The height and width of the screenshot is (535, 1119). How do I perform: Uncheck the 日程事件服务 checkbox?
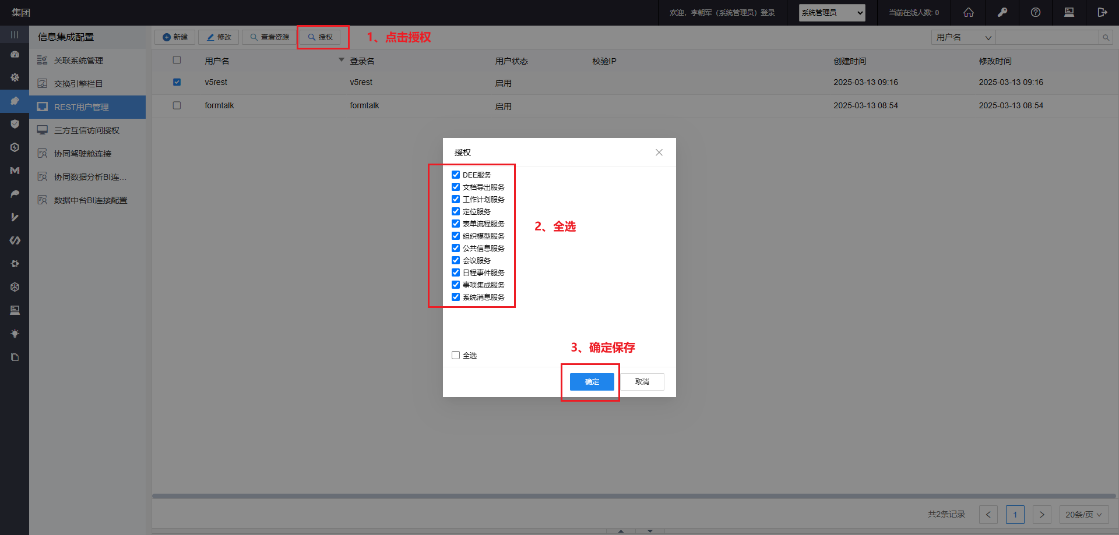pos(456,272)
